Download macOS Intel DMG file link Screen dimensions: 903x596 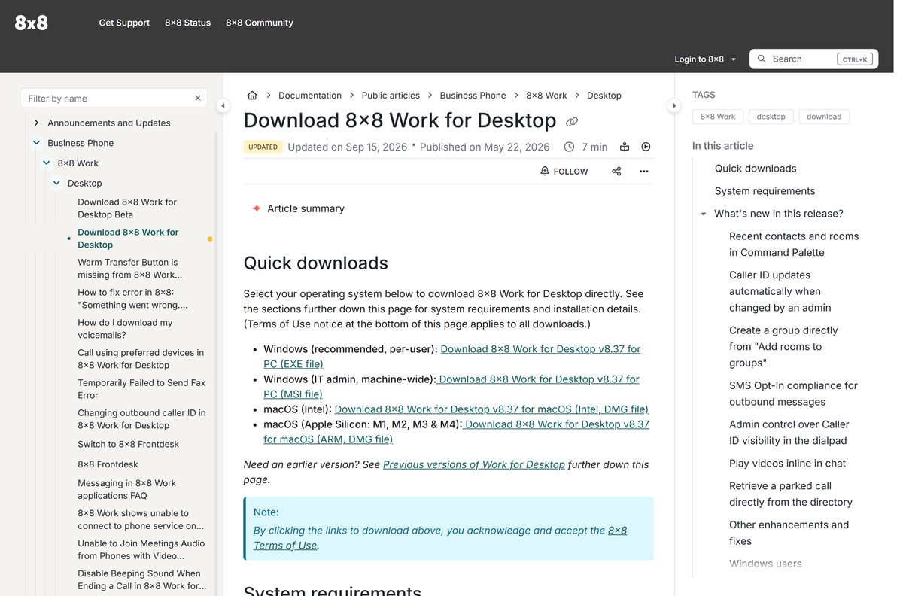click(491, 409)
